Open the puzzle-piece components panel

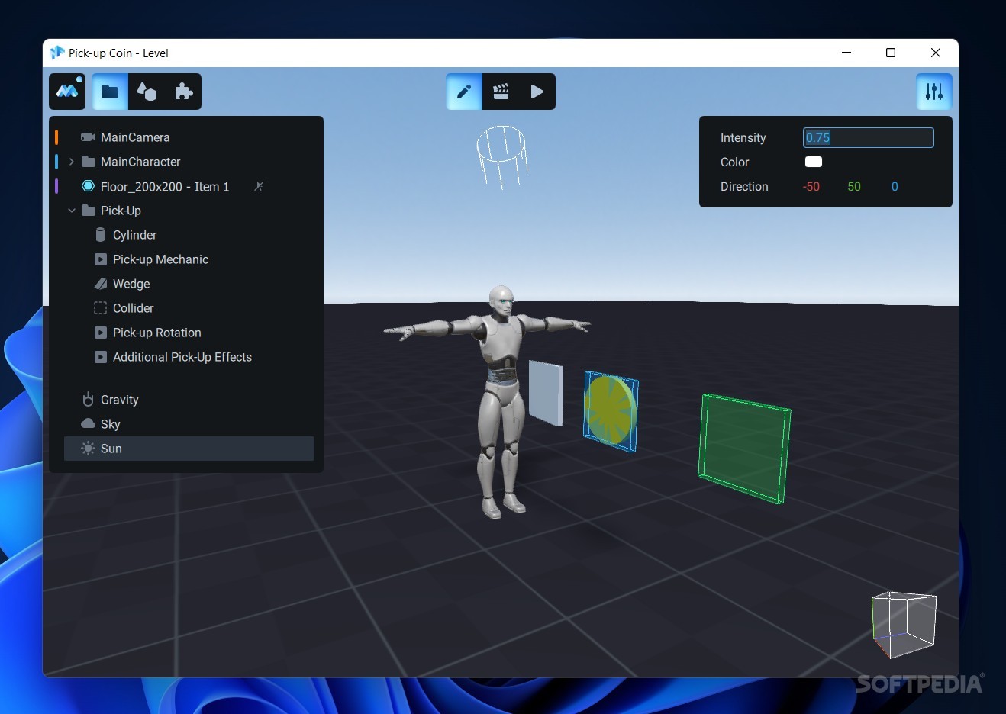coord(183,92)
